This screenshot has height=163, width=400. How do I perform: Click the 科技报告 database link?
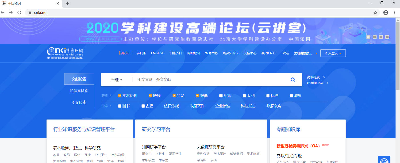tap(248, 106)
